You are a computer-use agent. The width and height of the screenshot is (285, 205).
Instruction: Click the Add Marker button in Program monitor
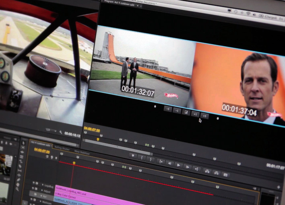[133, 156]
